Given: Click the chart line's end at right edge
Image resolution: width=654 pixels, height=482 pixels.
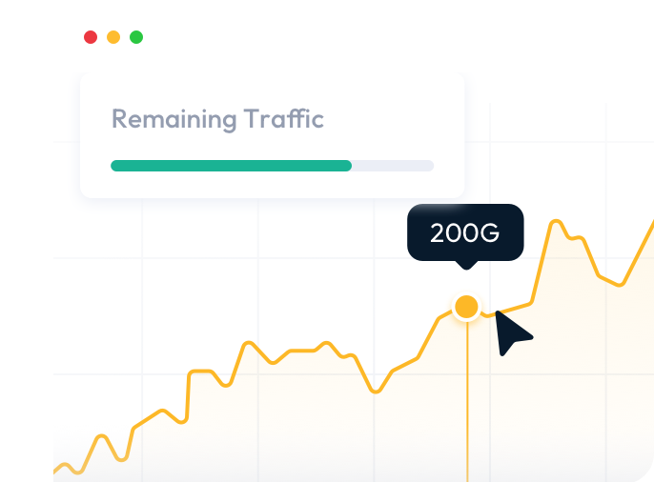Looking at the screenshot, I should (x=651, y=225).
